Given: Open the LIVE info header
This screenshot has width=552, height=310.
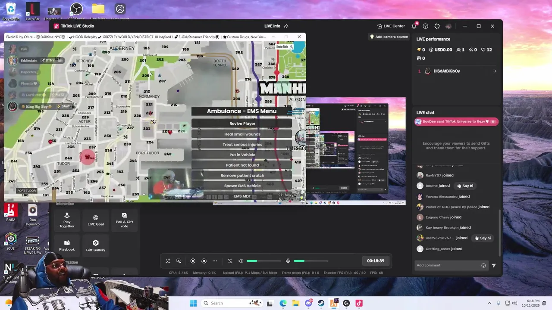Looking at the screenshot, I should click(272, 26).
